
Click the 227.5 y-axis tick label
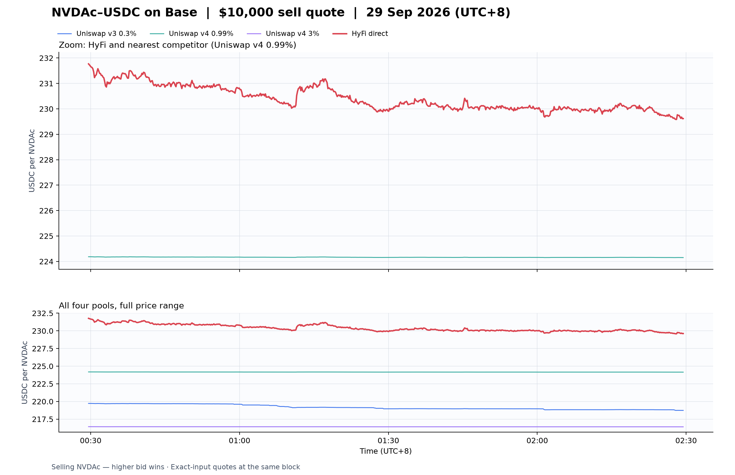point(43,349)
